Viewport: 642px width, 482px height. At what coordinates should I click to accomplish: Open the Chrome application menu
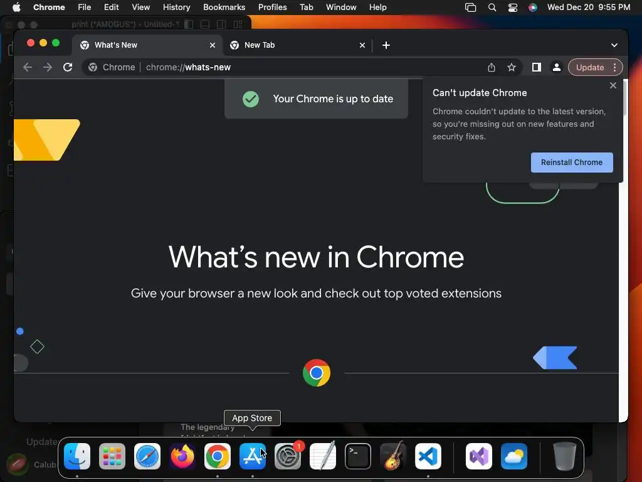click(x=49, y=8)
